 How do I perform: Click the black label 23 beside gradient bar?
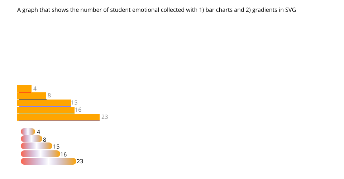80,161
